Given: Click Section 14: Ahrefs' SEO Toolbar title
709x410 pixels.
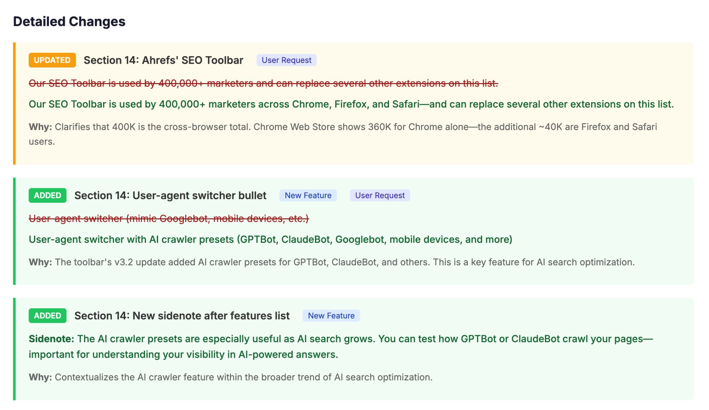Looking at the screenshot, I should coord(163,60).
